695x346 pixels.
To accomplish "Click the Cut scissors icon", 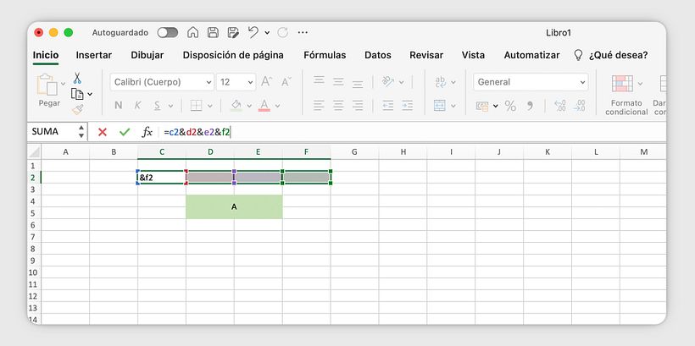I will (77, 79).
